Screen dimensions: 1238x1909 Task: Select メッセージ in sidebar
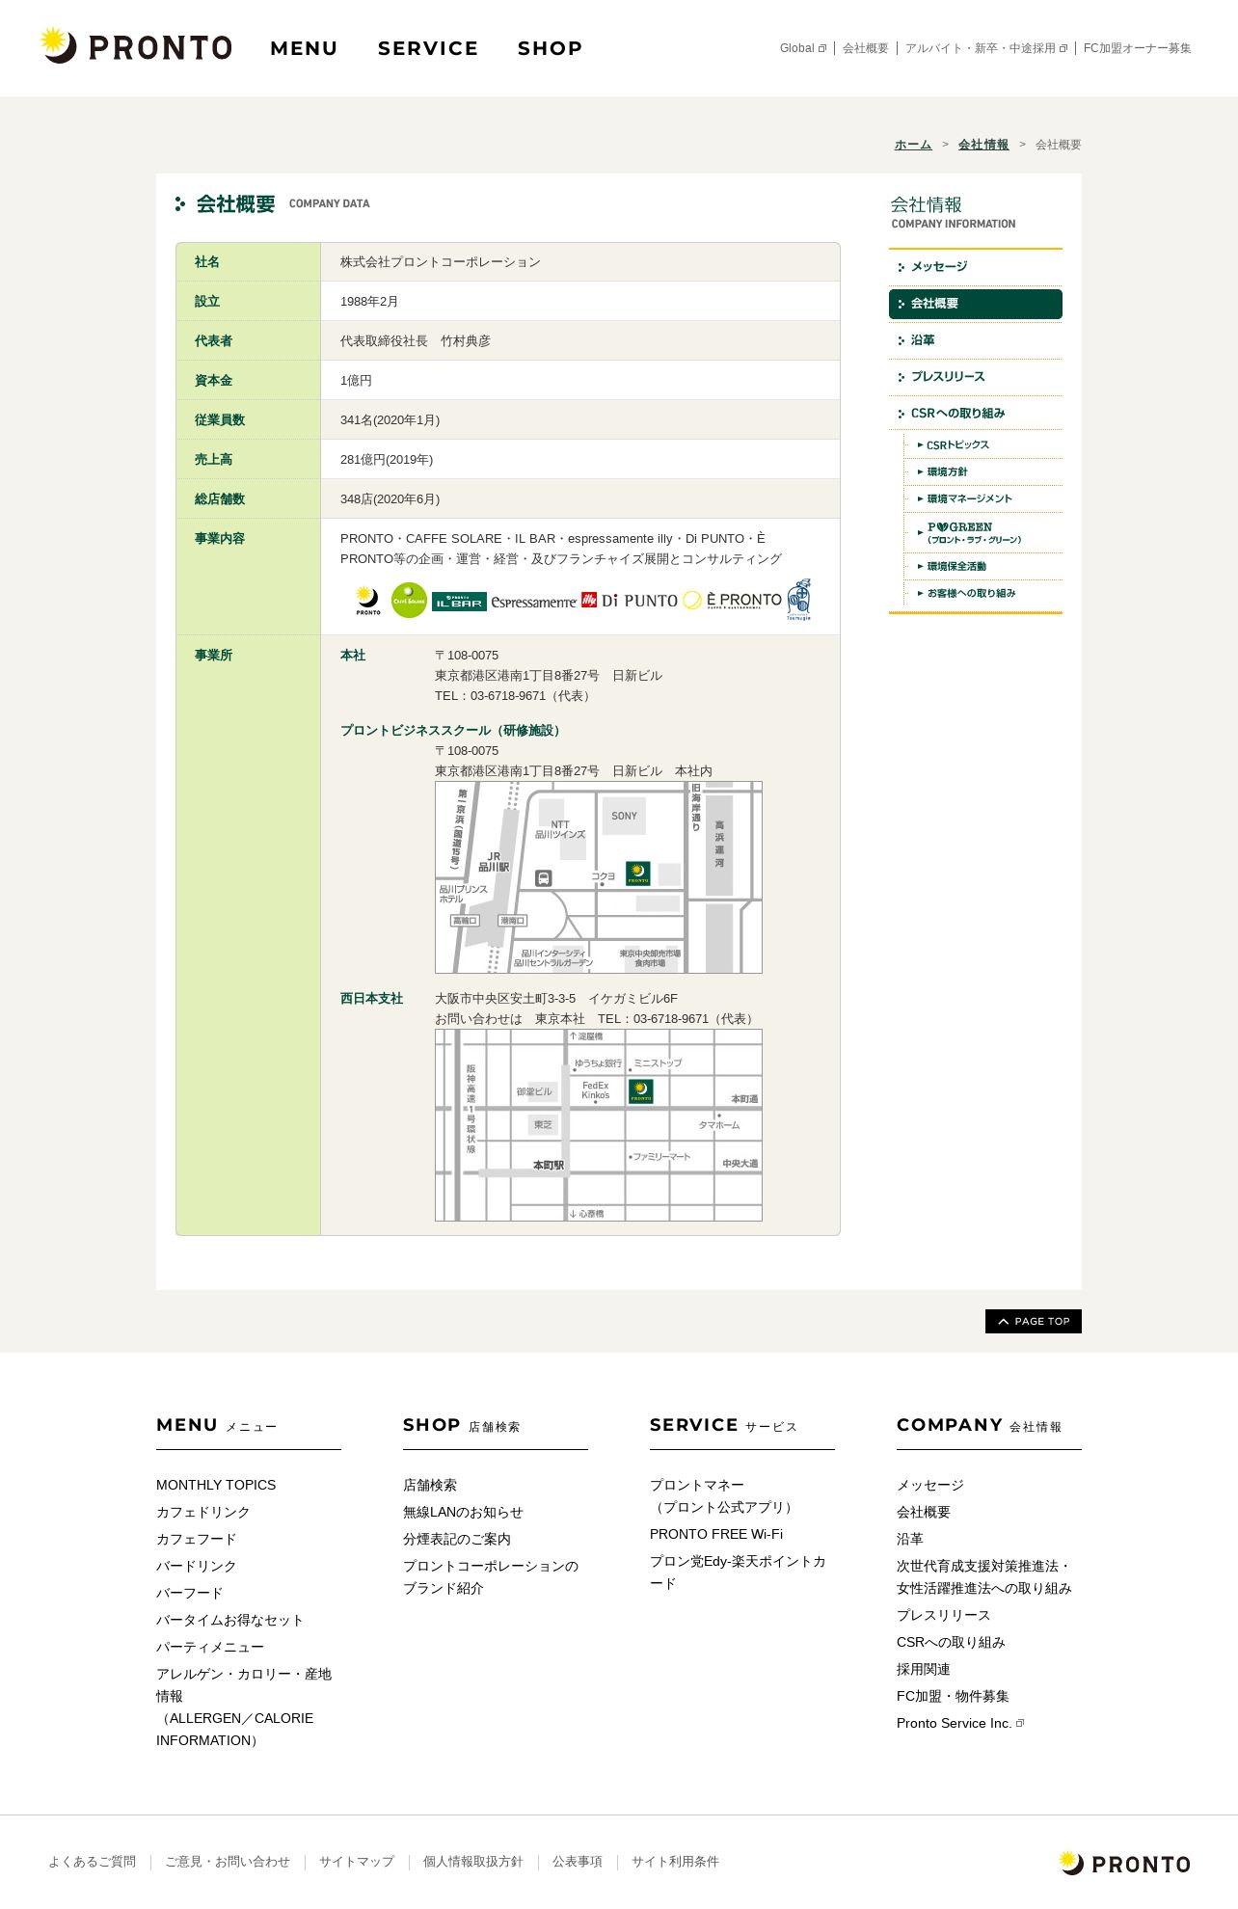coord(975,267)
